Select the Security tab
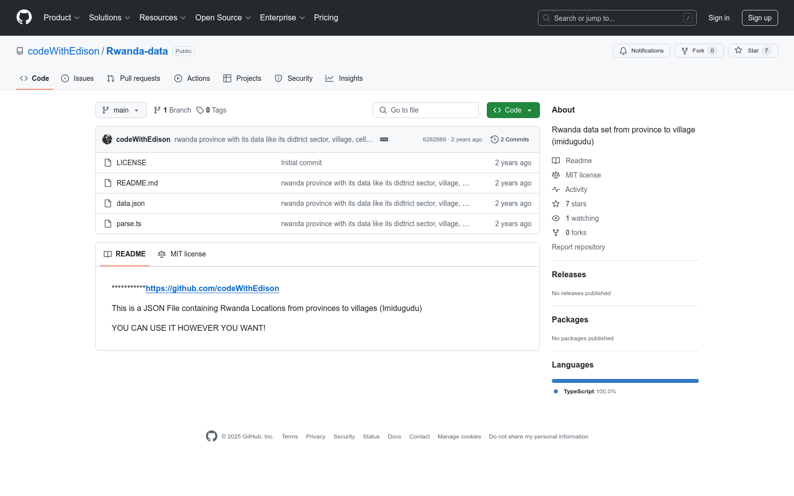Image resolution: width=794 pixels, height=496 pixels. point(294,78)
